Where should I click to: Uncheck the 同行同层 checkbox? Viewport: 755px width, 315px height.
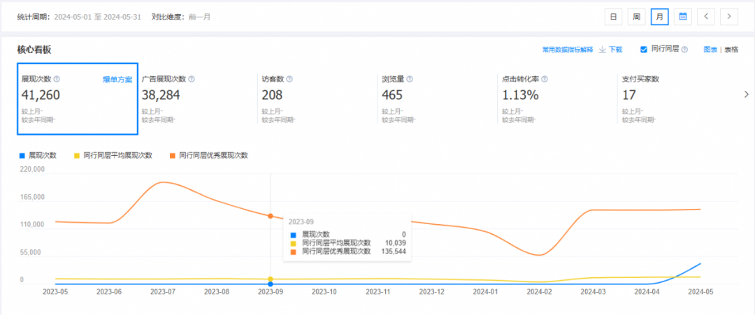pos(644,50)
